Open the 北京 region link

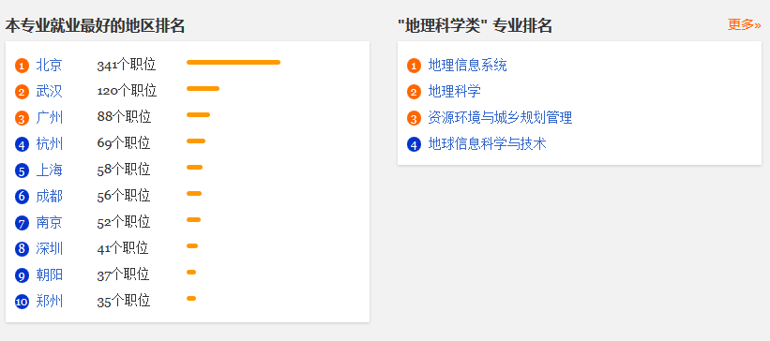[x=49, y=66]
